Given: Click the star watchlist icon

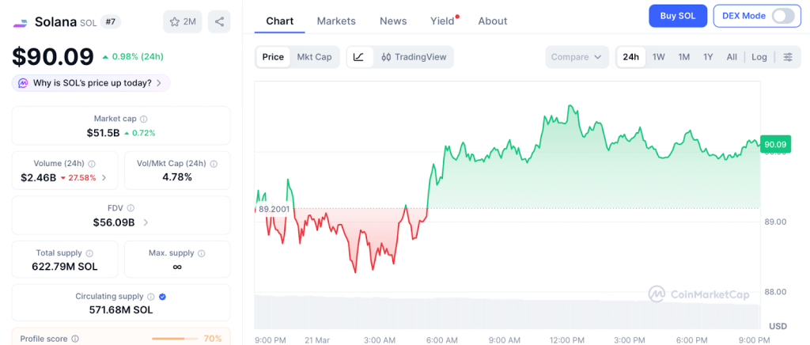Looking at the screenshot, I should coord(175,21).
